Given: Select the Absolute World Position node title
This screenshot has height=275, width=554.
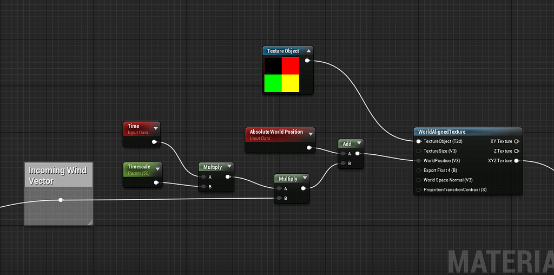Looking at the screenshot, I should click(276, 132).
